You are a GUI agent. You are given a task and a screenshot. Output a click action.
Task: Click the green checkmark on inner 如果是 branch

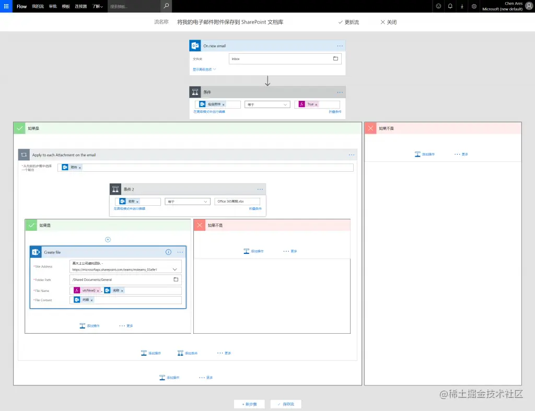(31, 225)
